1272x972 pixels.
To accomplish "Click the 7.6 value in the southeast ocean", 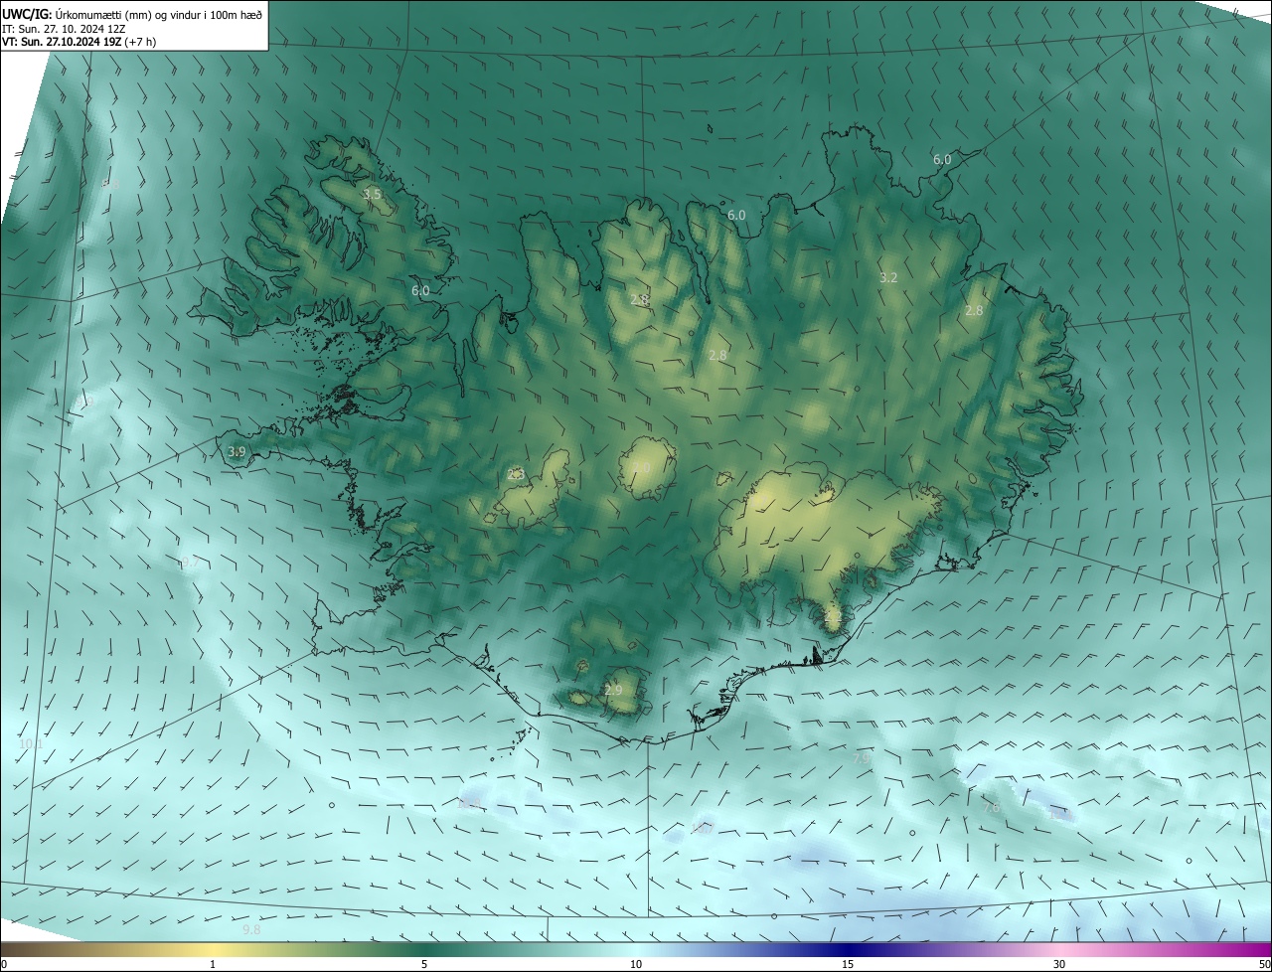I will pos(991,808).
